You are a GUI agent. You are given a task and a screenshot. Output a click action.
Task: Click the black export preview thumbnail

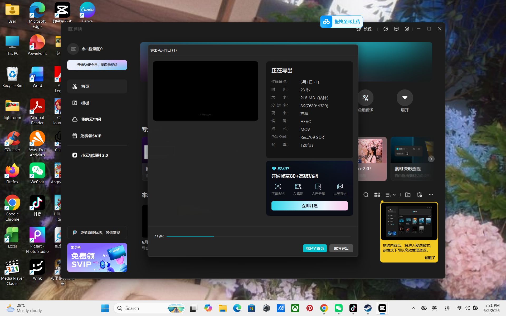coord(205,91)
